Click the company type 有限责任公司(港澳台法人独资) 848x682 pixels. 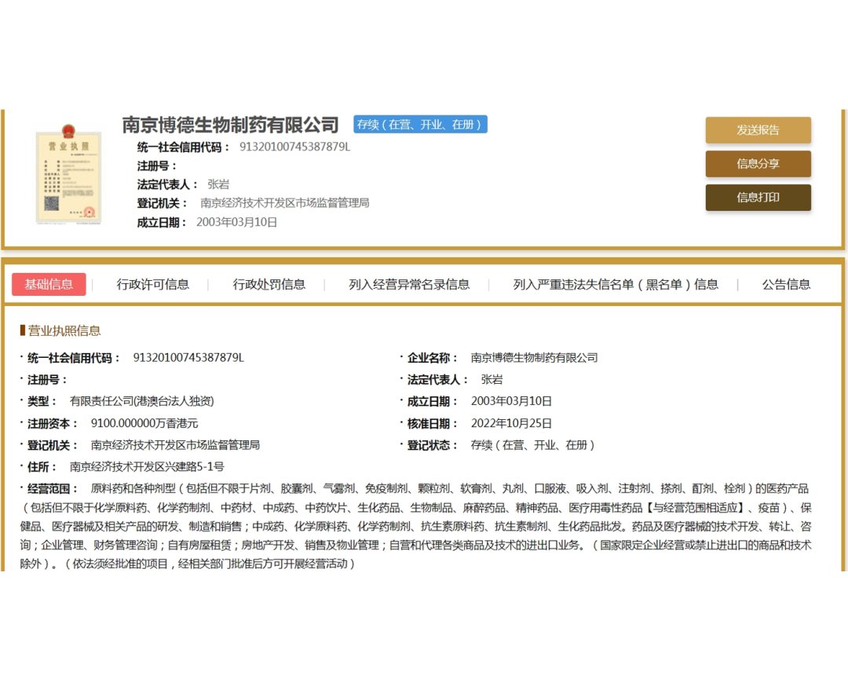pyautogui.click(x=142, y=401)
